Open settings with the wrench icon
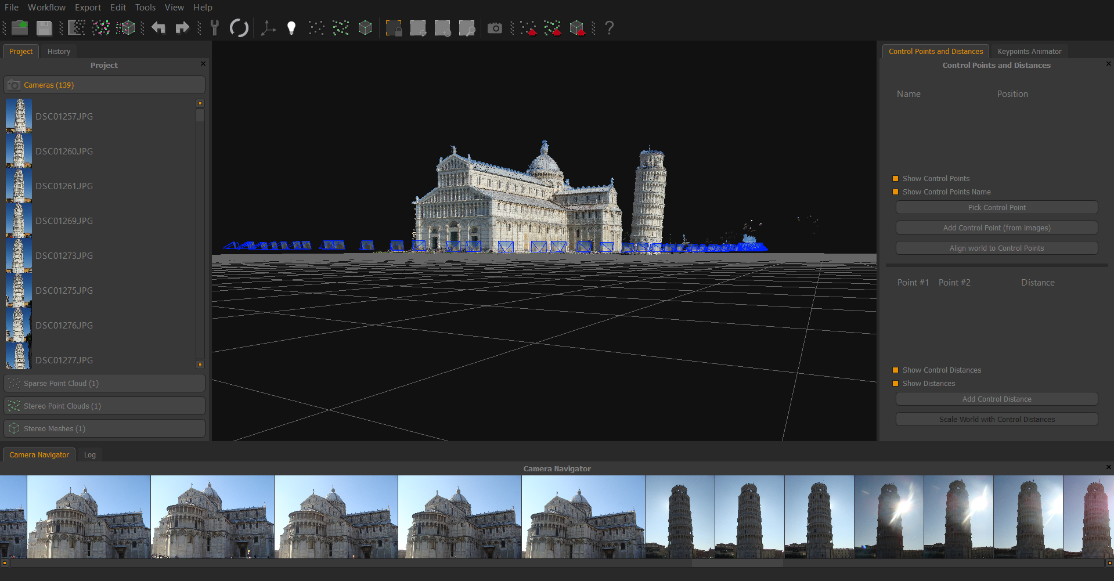Screen dimensions: 1114x581 tap(215, 28)
